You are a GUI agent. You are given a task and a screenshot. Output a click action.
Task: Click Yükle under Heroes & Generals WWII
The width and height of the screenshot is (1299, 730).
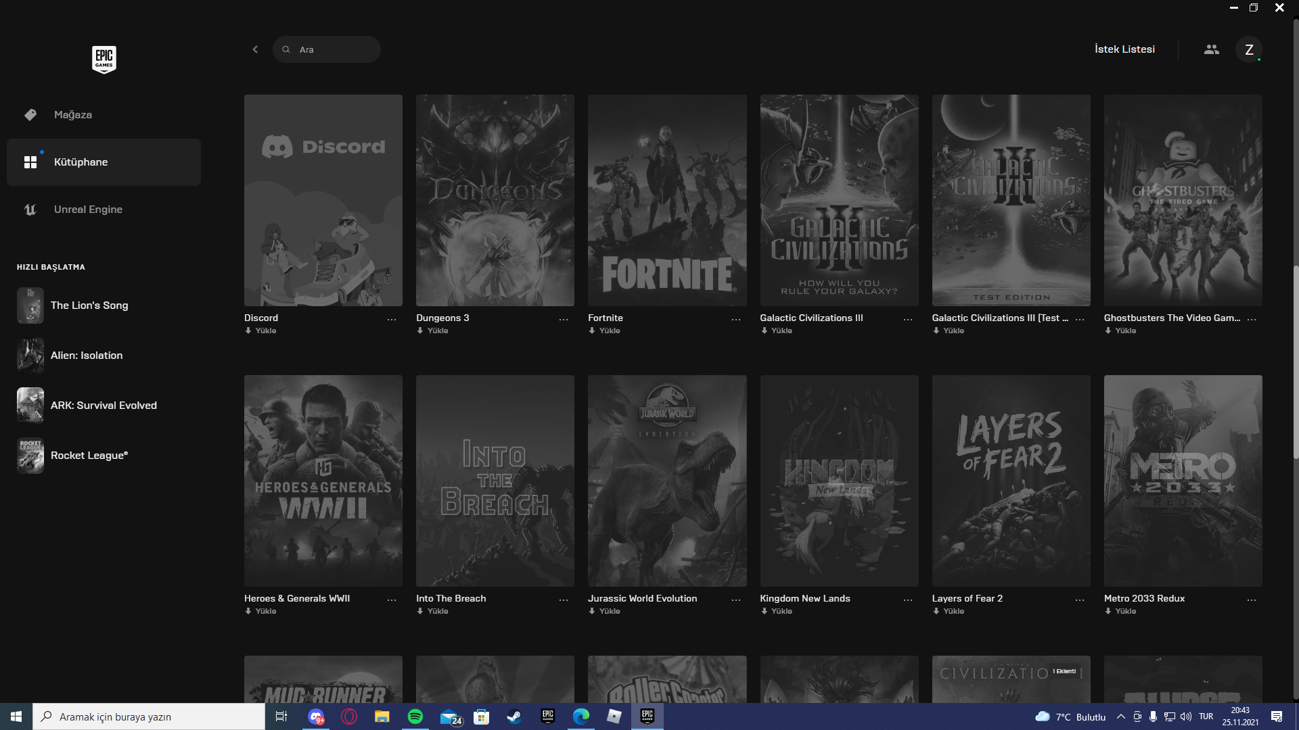coord(260,611)
